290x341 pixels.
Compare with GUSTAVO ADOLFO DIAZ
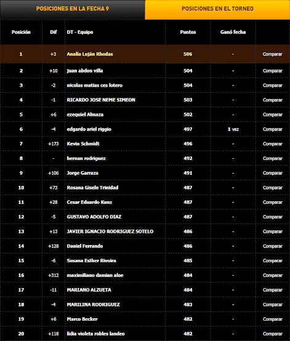[272, 217]
